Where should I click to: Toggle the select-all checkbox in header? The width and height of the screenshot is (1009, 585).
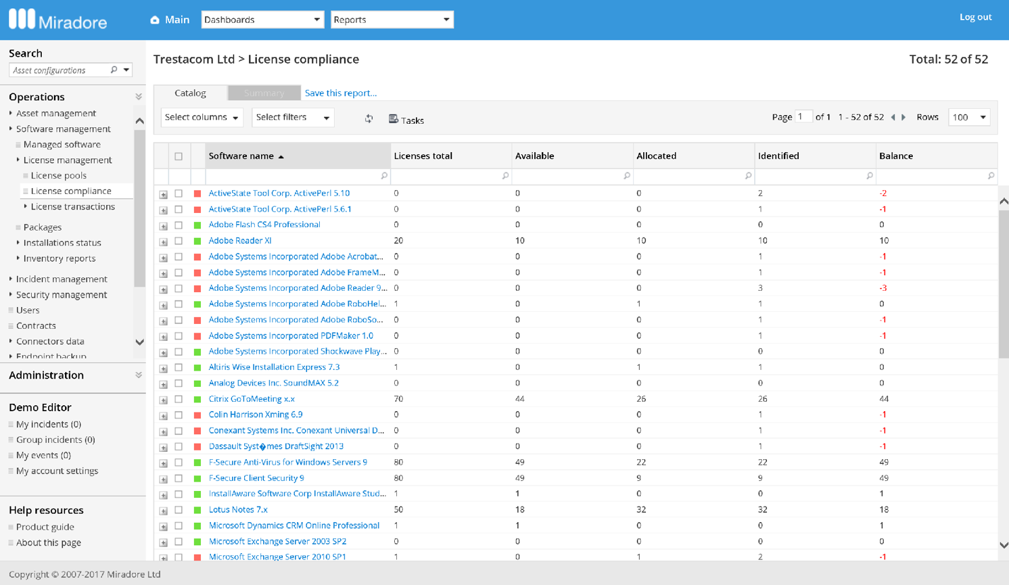pos(179,156)
